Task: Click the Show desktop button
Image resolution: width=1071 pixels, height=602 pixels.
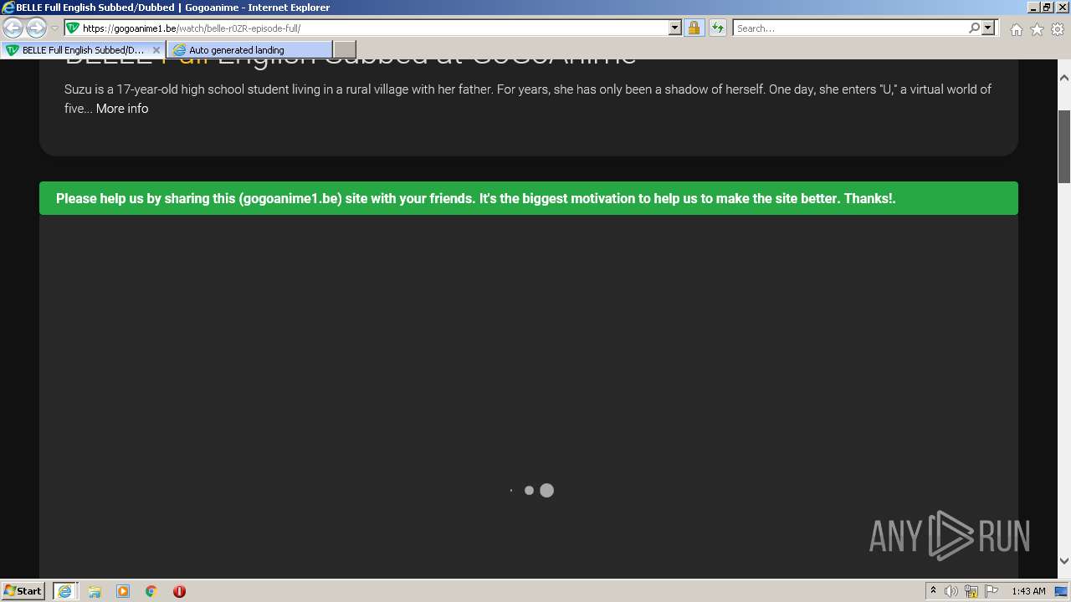Action: tap(1061, 591)
